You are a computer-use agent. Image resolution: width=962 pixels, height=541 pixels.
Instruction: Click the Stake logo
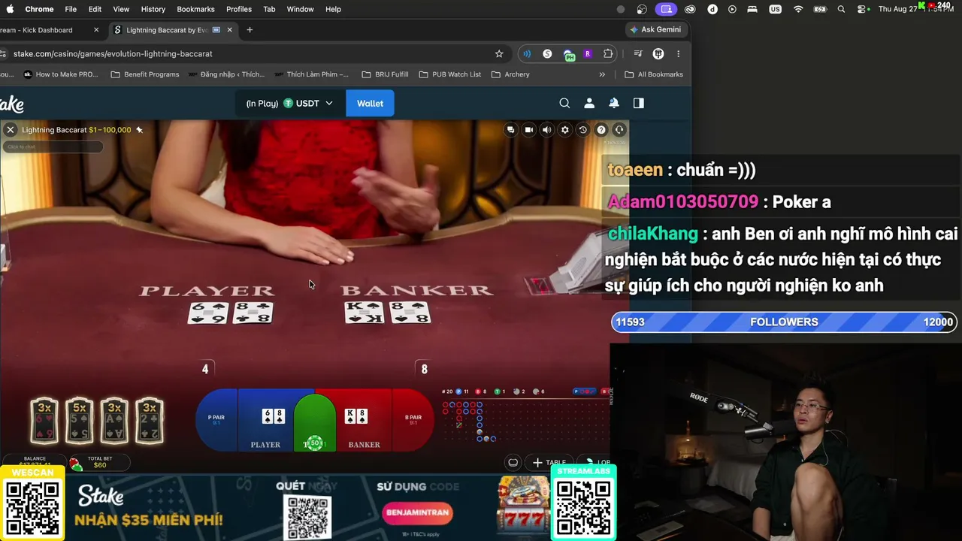point(12,104)
